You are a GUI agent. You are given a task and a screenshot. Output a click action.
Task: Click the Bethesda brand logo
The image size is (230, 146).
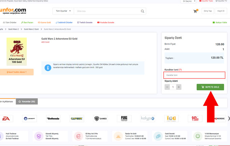[53, 118]
